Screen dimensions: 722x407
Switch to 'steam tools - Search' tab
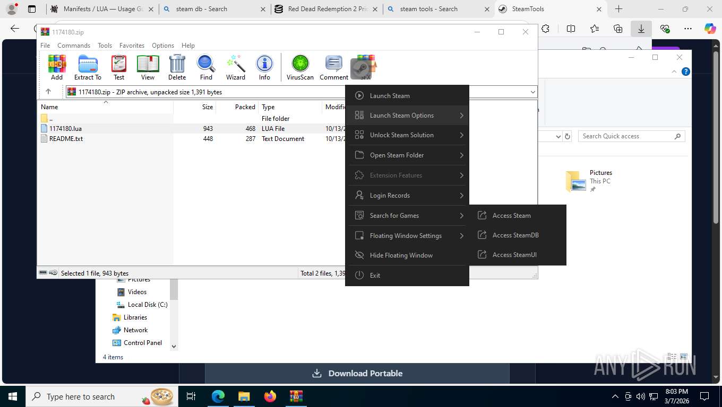(439, 9)
